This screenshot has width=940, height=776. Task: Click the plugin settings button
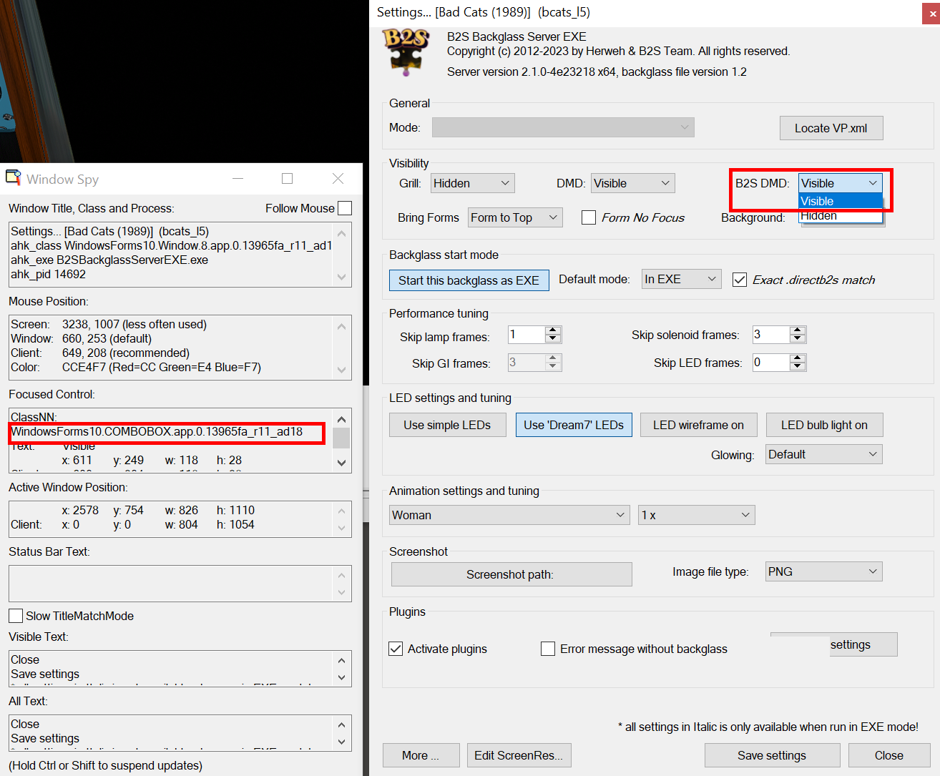pos(834,644)
